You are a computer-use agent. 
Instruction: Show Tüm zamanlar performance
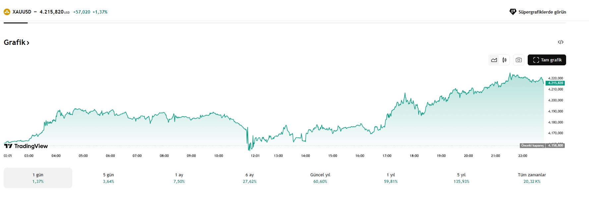tap(532, 178)
